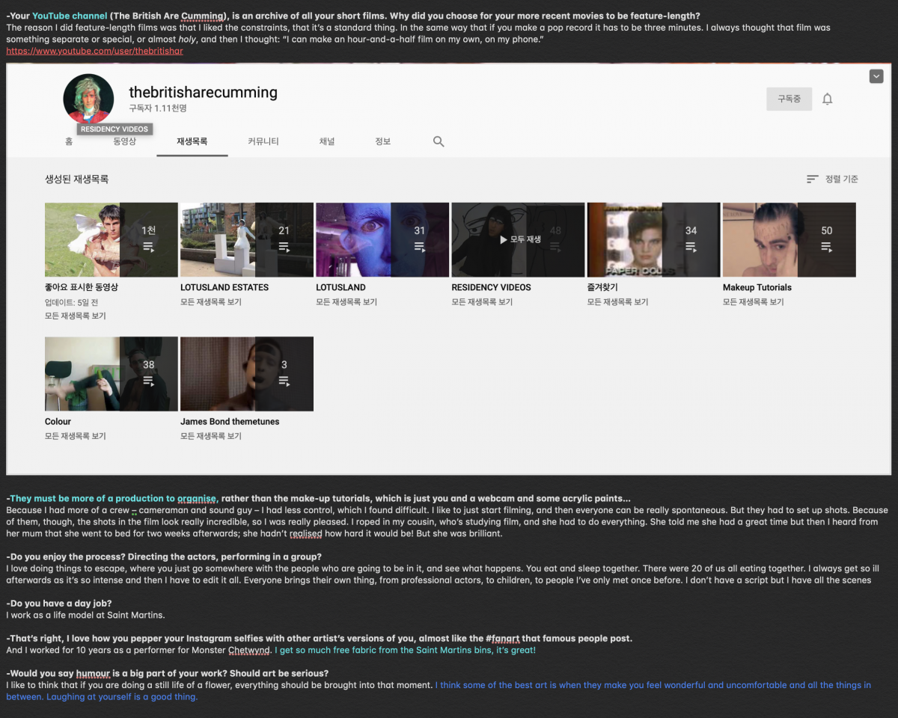The height and width of the screenshot is (718, 898).
Task: Open the youtube.com/user/thebritishar link
Action: tap(94, 52)
